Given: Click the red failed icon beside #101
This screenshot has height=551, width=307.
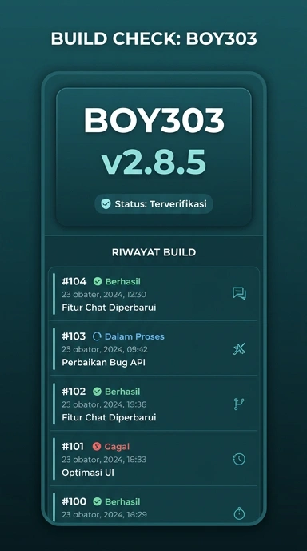Looking at the screenshot, I should coord(97,447).
